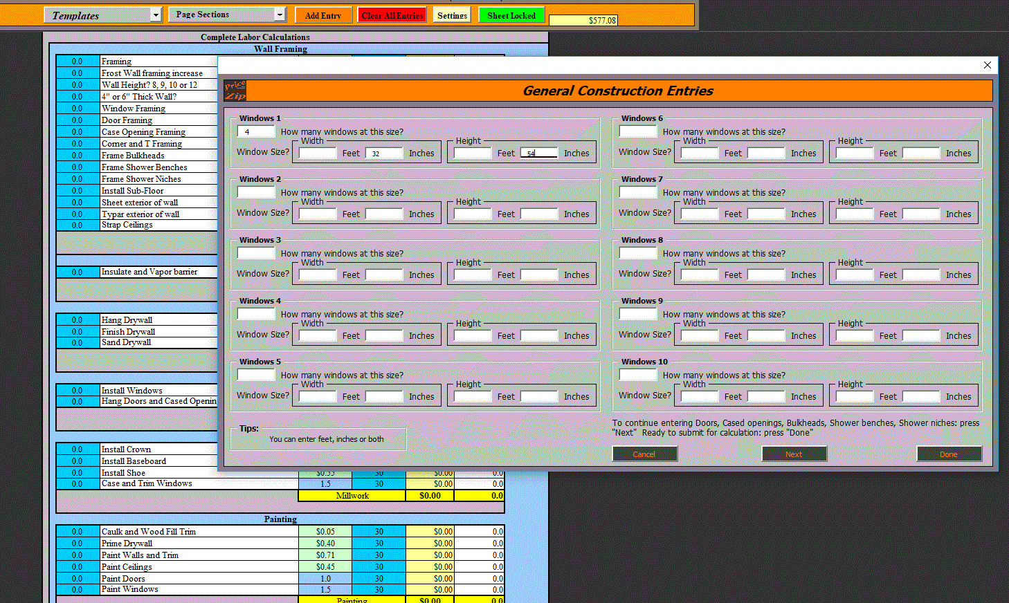
Task: Click the yellow Millwork total cell
Action: tap(352, 495)
